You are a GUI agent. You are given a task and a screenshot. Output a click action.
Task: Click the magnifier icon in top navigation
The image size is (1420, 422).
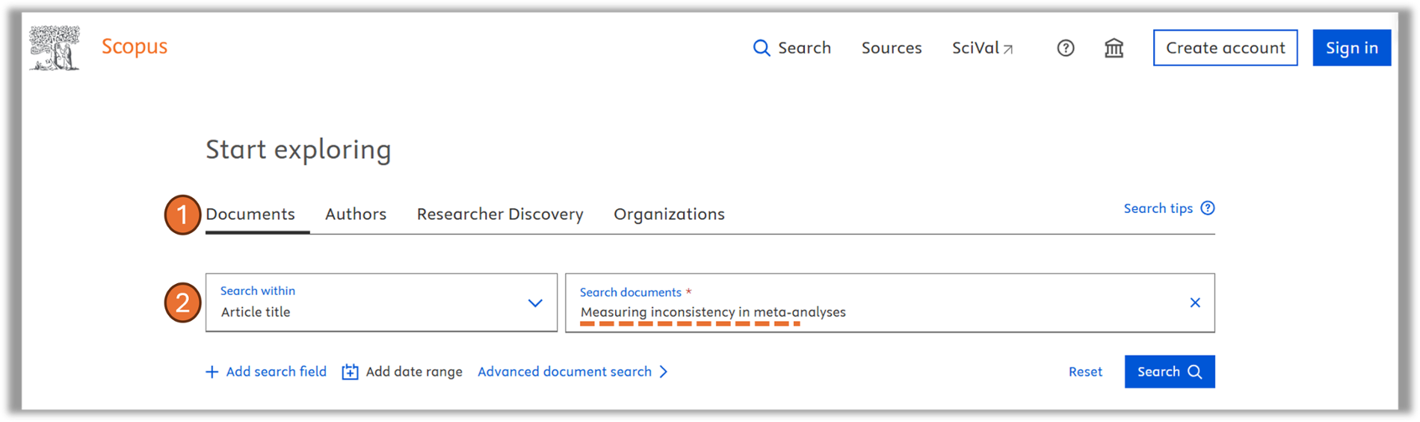click(x=761, y=48)
